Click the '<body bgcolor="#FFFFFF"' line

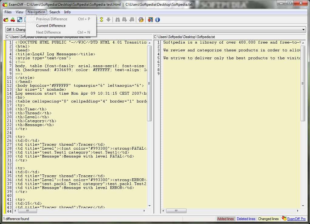[80, 85]
